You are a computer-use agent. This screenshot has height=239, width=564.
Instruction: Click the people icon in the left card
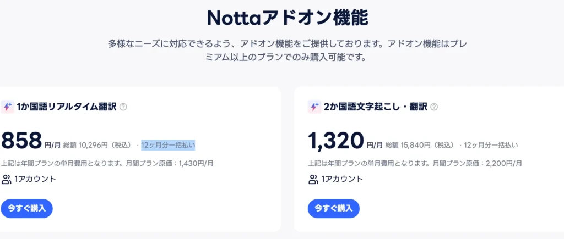7,179
